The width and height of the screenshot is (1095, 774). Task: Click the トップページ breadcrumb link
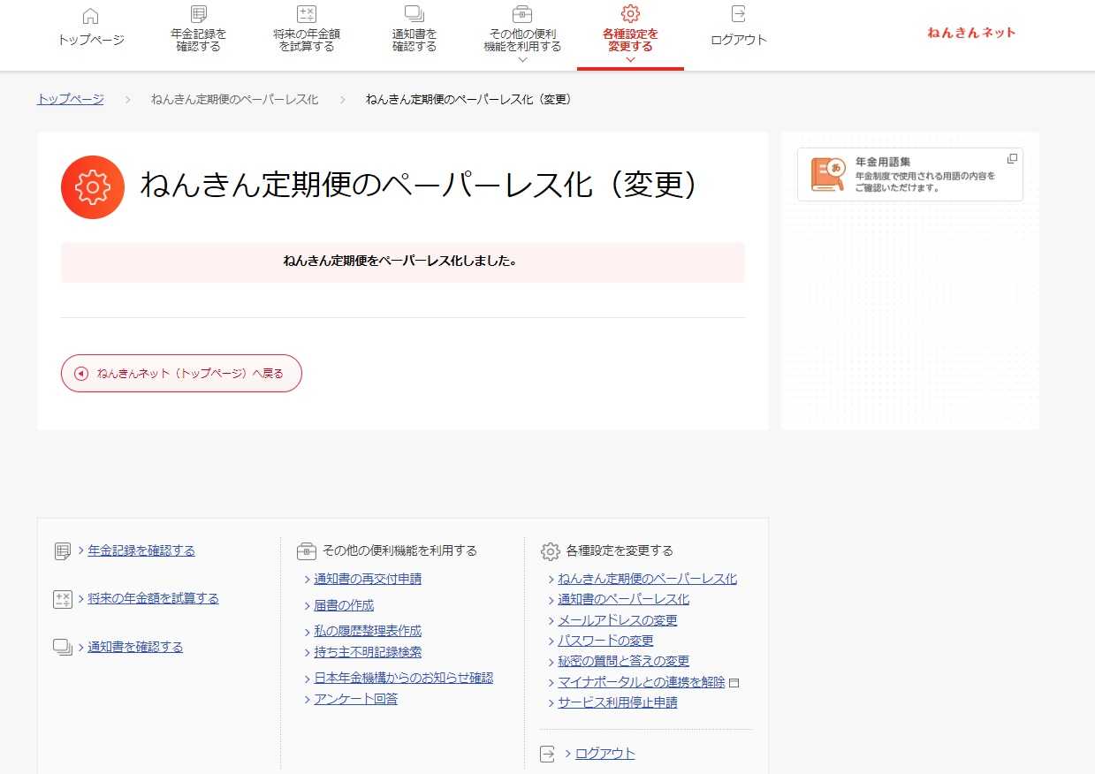pyautogui.click(x=70, y=99)
